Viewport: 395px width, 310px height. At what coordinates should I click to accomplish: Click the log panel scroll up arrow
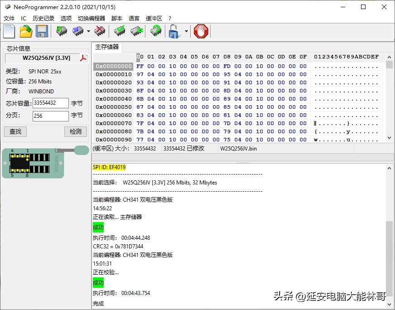[x=389, y=168]
